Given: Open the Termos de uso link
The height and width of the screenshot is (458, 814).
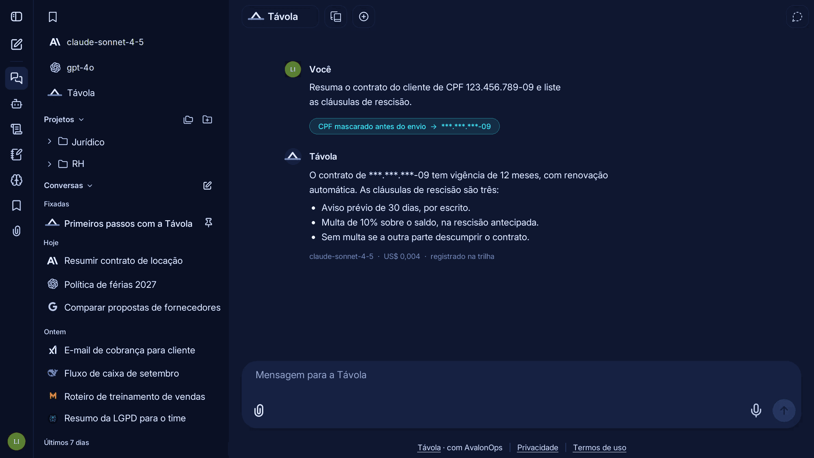Looking at the screenshot, I should tap(600, 447).
